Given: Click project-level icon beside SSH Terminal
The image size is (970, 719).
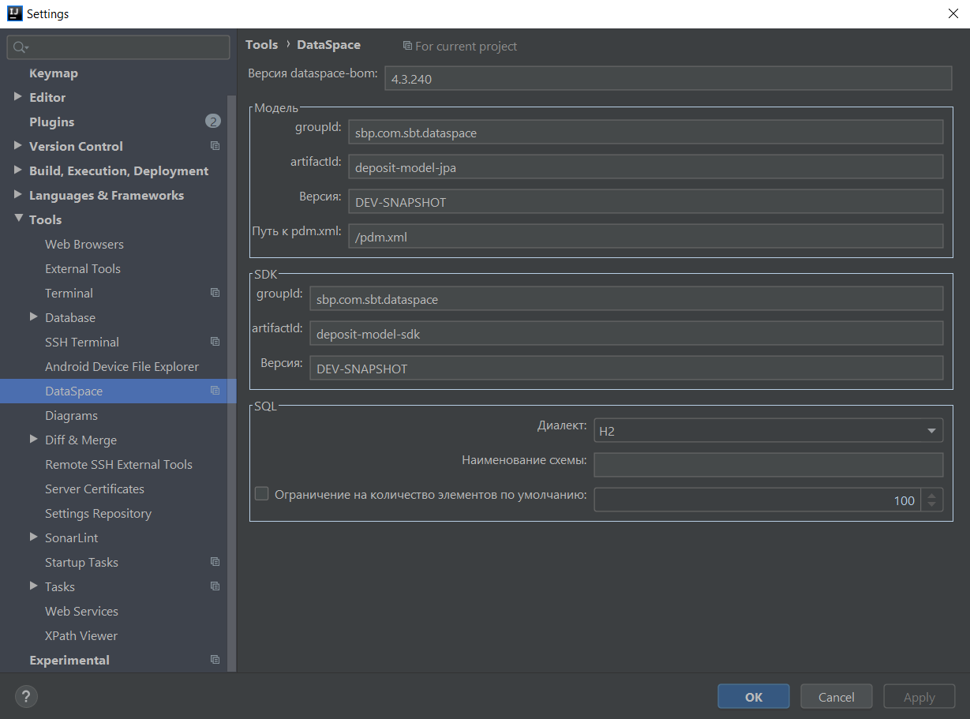Looking at the screenshot, I should pyautogui.click(x=215, y=342).
